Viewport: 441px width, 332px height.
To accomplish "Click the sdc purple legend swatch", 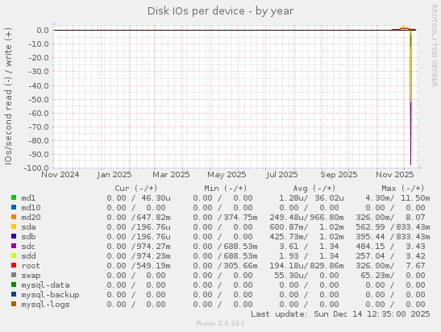I will 14,246.
